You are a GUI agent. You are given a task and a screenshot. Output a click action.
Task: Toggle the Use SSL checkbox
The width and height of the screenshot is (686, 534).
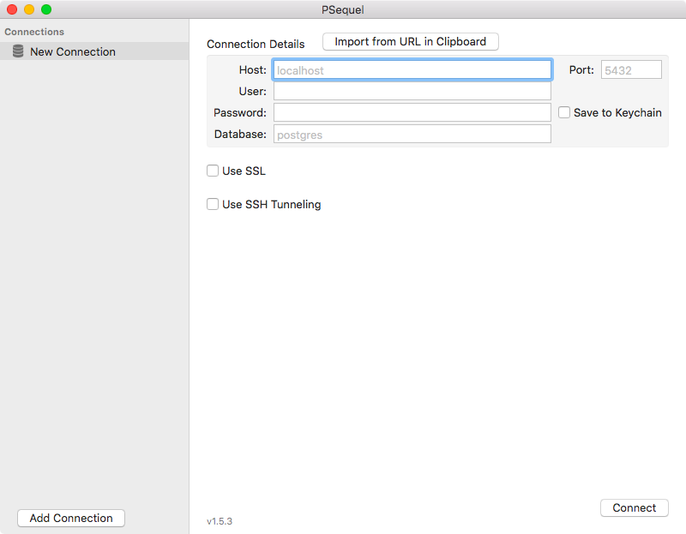pyautogui.click(x=213, y=171)
